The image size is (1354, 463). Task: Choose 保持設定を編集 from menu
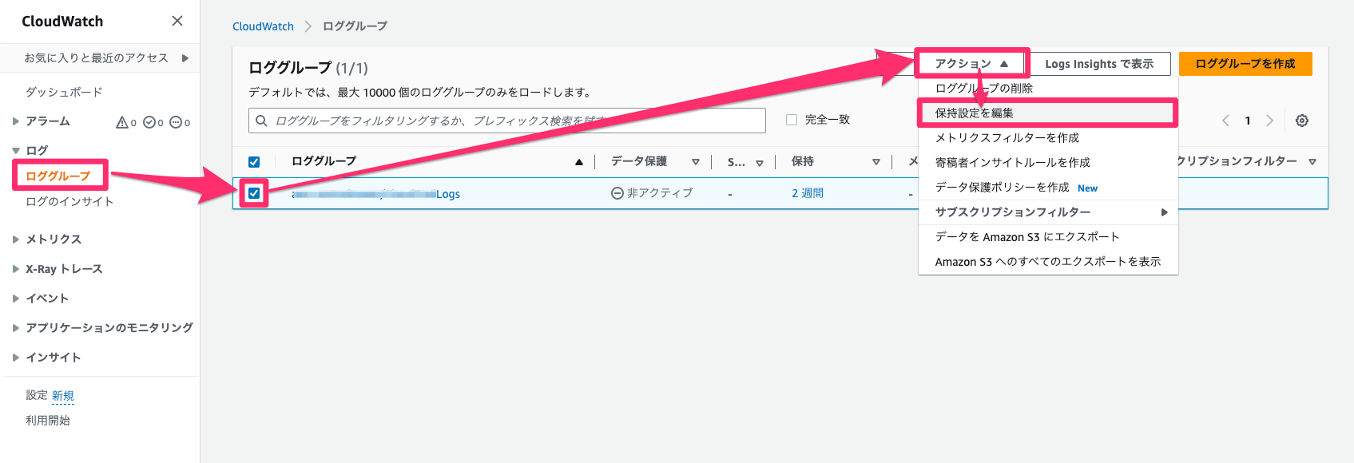[x=1048, y=113]
